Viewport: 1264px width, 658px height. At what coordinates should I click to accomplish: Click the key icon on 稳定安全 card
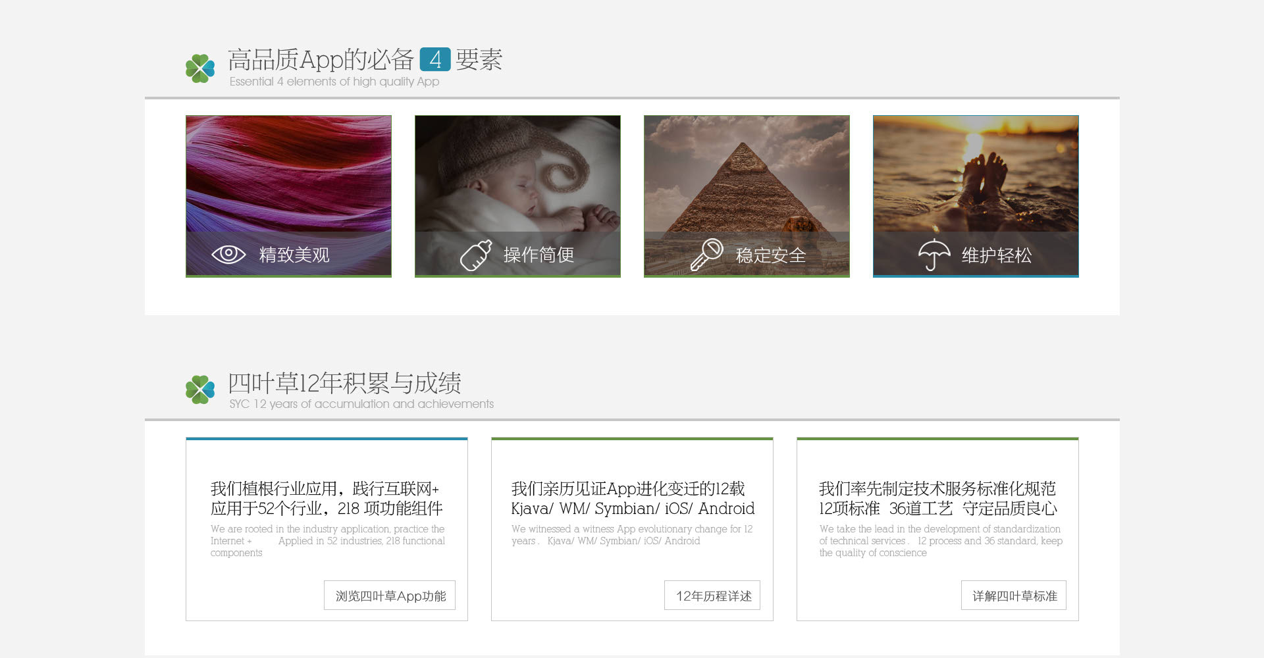click(x=706, y=255)
